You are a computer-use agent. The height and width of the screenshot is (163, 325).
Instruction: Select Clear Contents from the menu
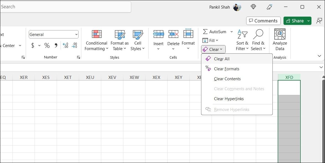click(x=227, y=79)
